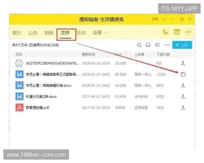Download the B027D0F2280F4E014D5CFA976 file
Screen dimensions: 204x163
[x=183, y=63]
